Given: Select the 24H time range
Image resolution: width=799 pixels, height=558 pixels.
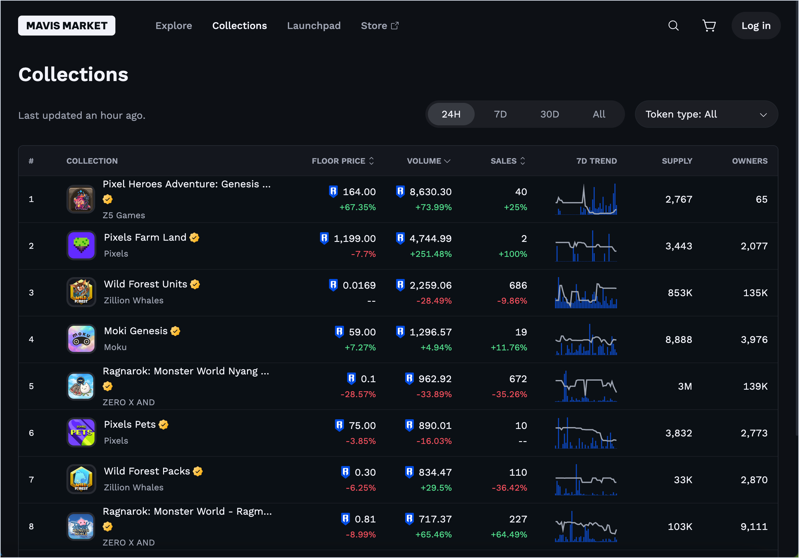Looking at the screenshot, I should click(451, 114).
